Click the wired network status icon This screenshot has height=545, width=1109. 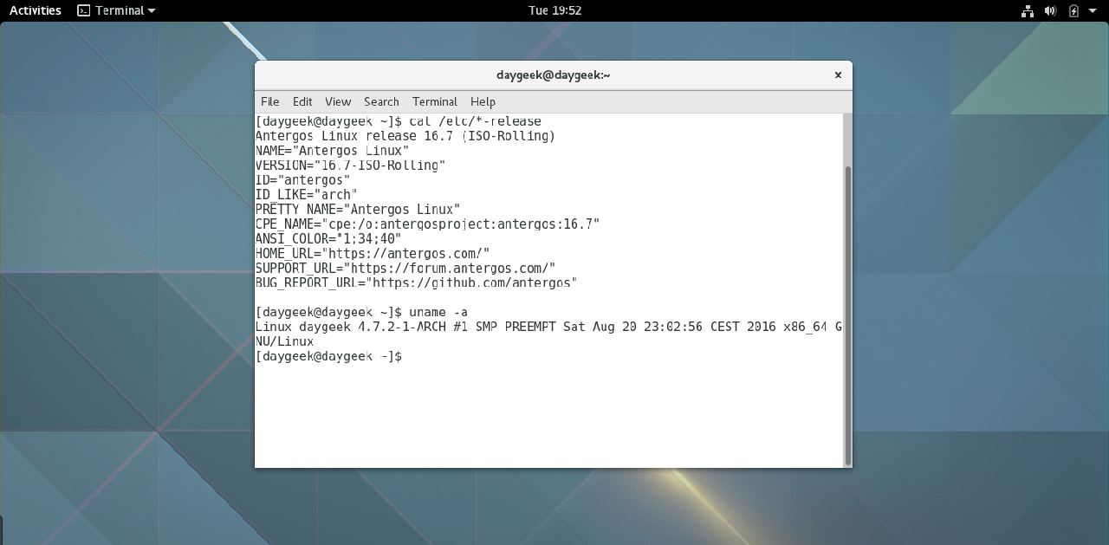(x=1028, y=10)
